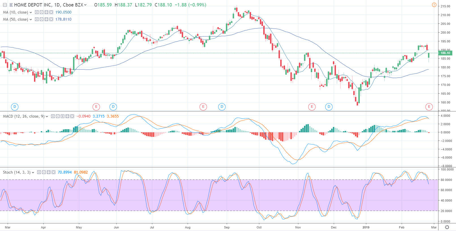Screen dimensions: 456x231
Task: Click the close price C188.10
Action: tap(163, 5)
